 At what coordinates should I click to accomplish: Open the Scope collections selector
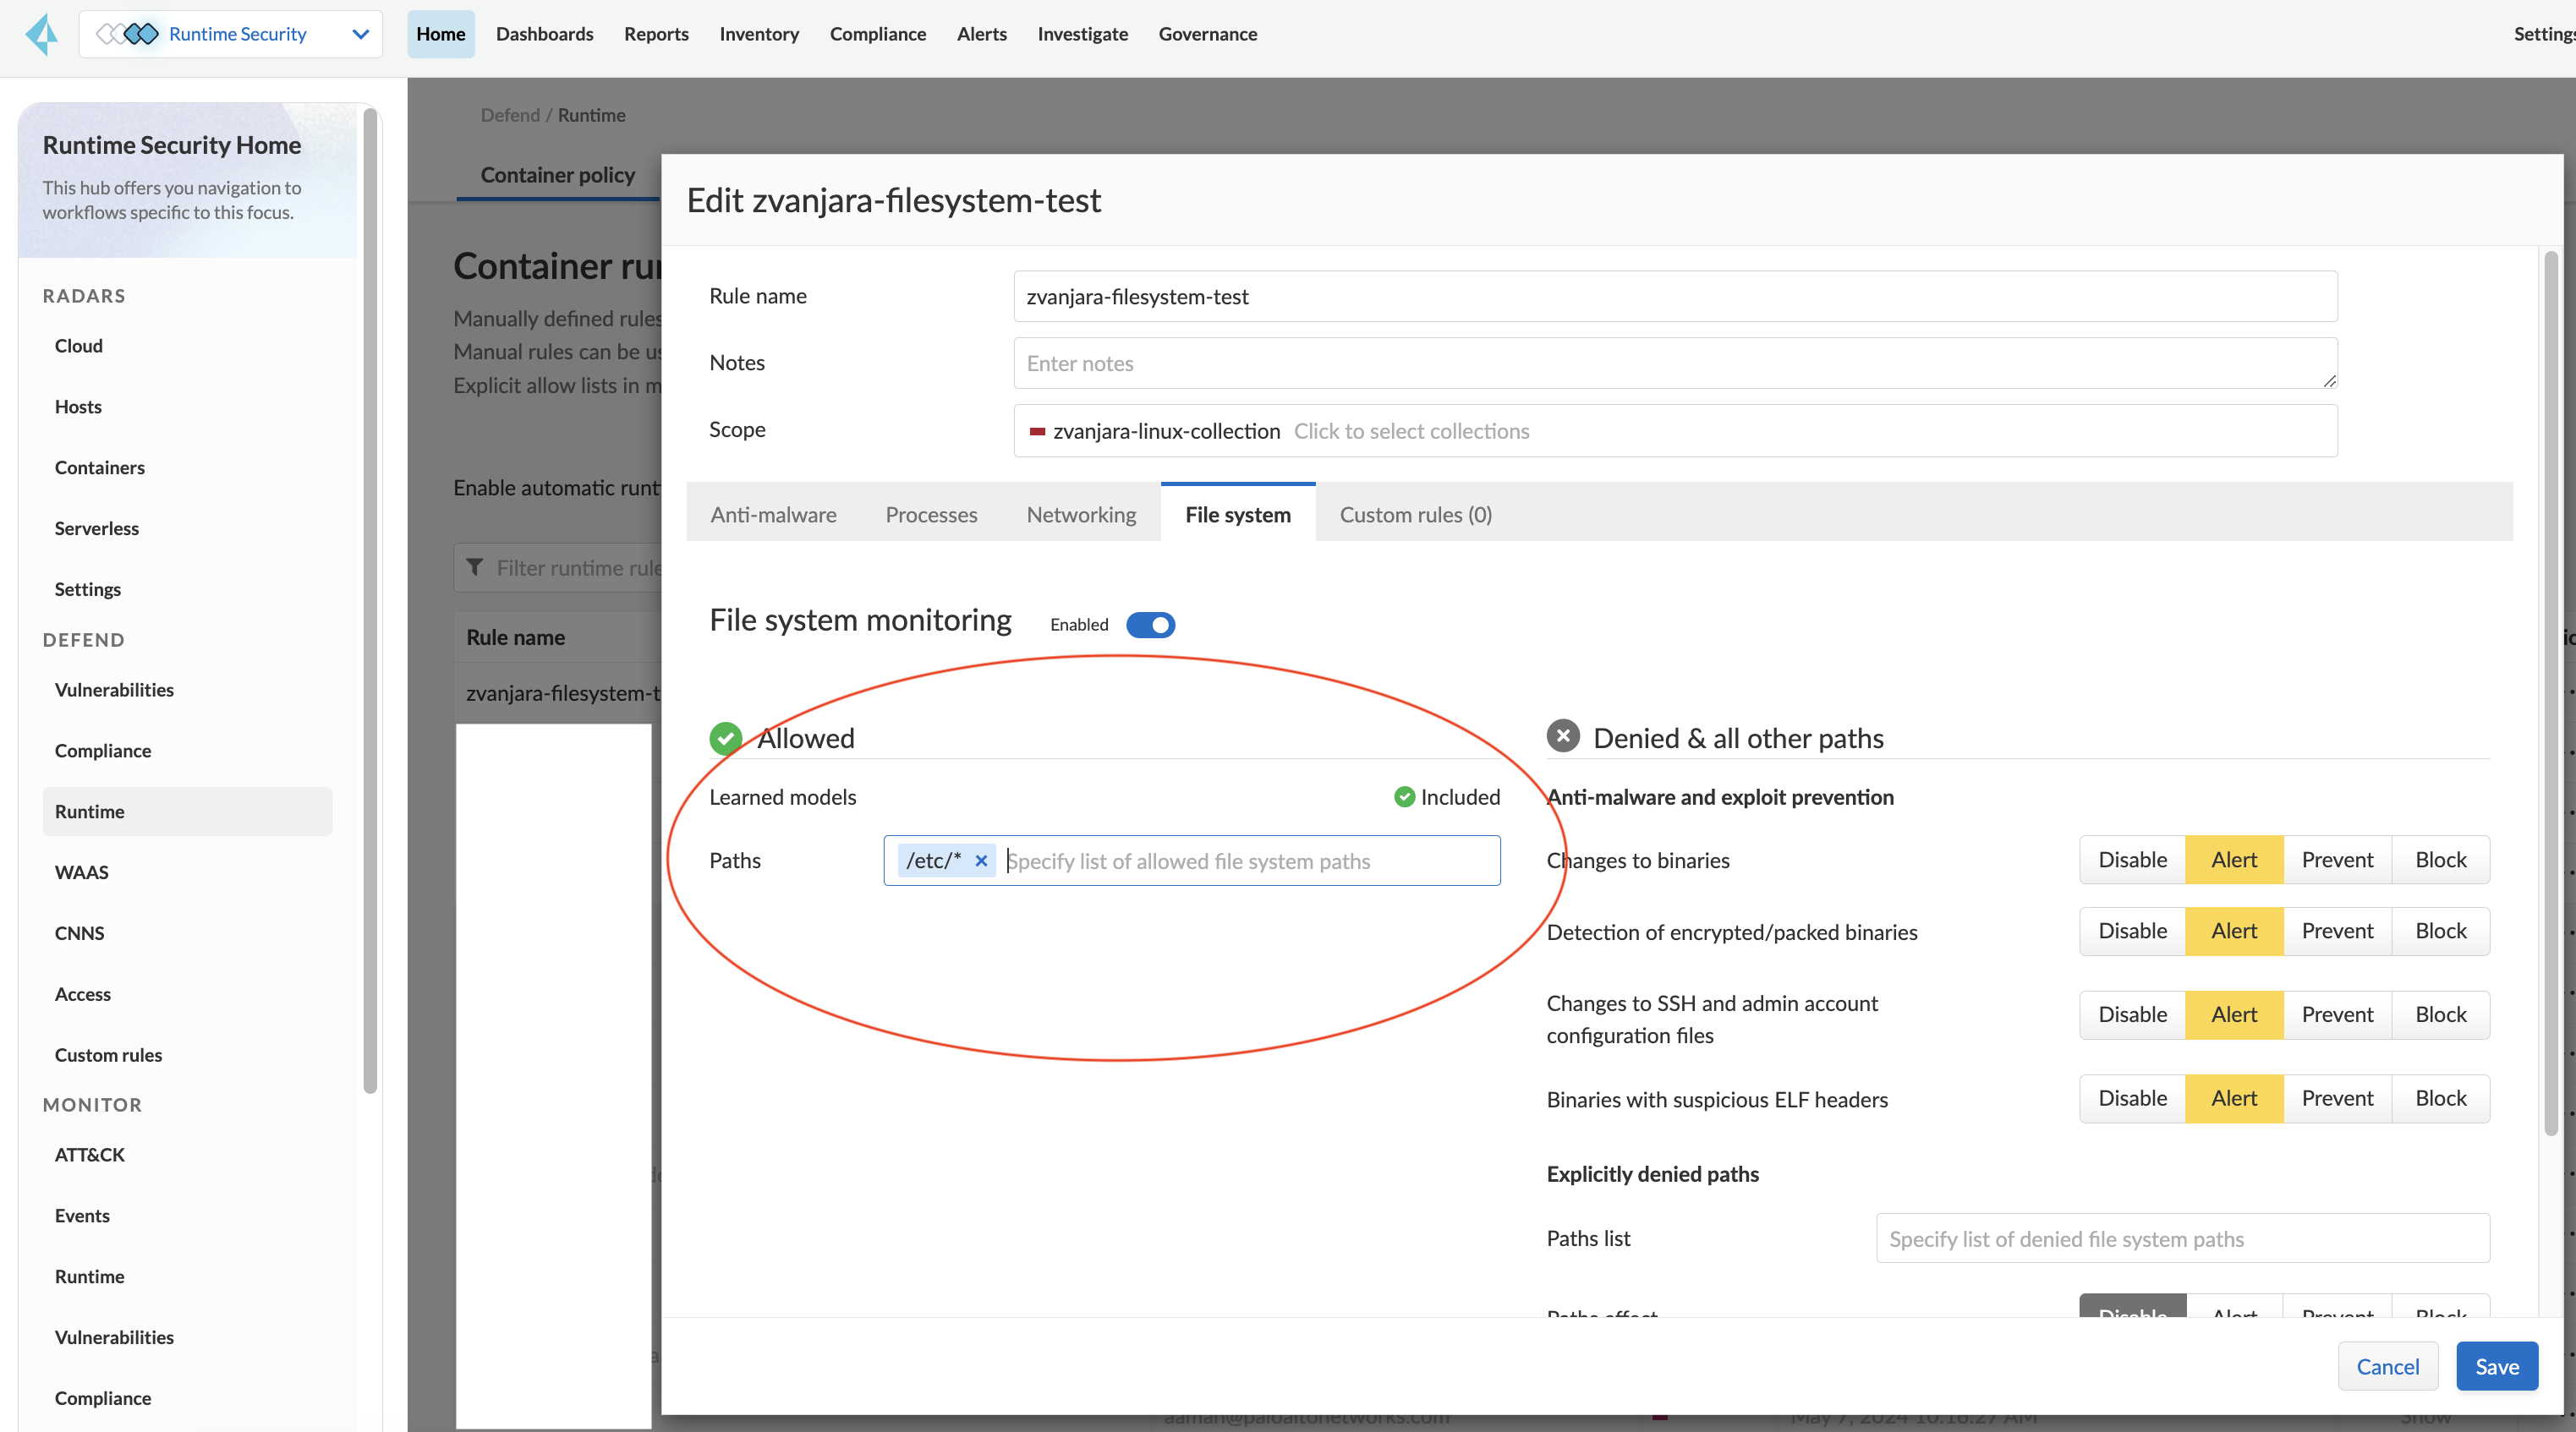tap(1411, 431)
